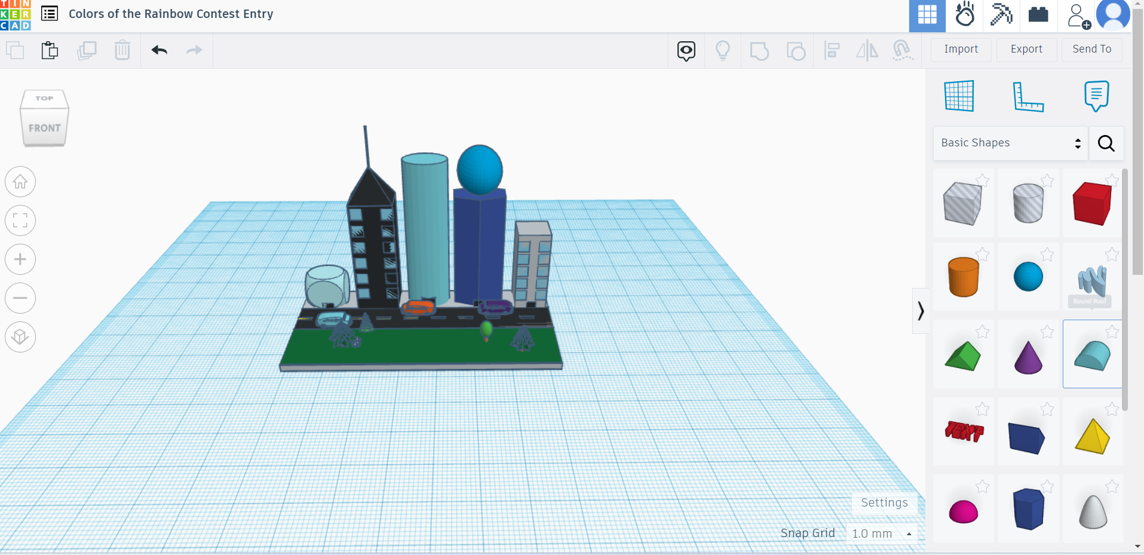Favorite the purple Cone shape
Screen dimensions: 1144x555
[x=1047, y=332]
